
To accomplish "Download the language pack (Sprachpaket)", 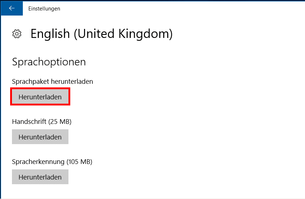I will point(40,97).
